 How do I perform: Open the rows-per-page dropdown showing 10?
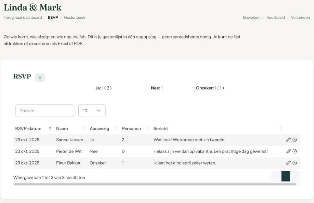92,111
